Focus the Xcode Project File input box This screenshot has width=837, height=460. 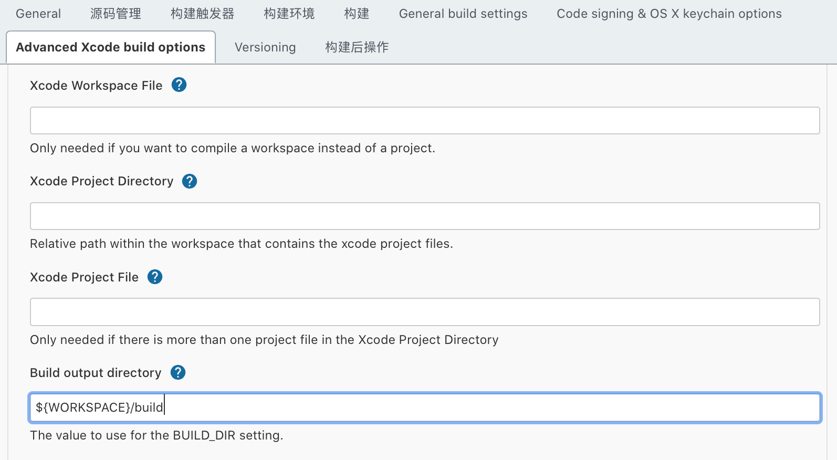pos(424,312)
